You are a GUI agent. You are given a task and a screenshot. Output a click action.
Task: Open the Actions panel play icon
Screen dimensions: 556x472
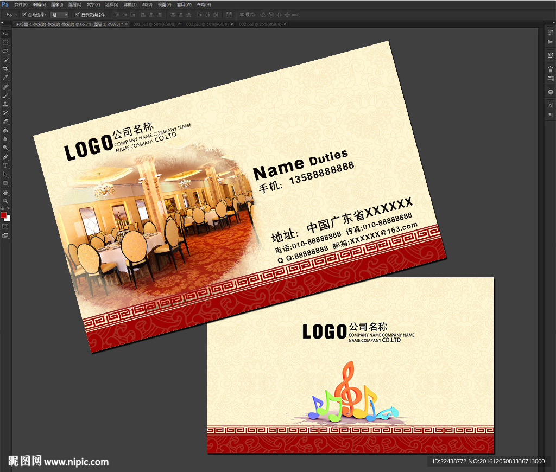(551, 42)
